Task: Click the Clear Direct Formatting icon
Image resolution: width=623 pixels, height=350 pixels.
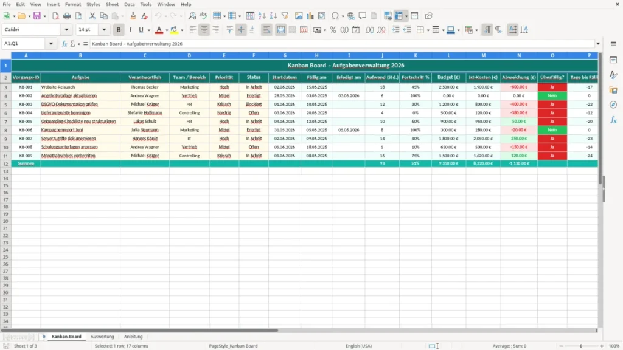Action: click(145, 16)
